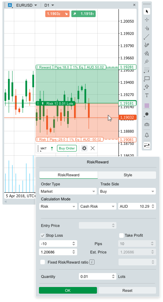Click the Reward label on green zone
Screen dimensions: 163x302
click(45, 67)
